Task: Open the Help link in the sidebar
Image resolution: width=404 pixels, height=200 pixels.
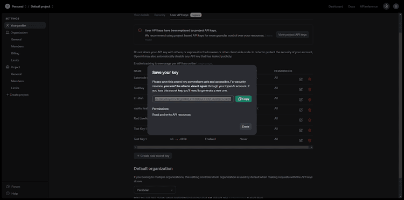Action: click(x=12, y=194)
